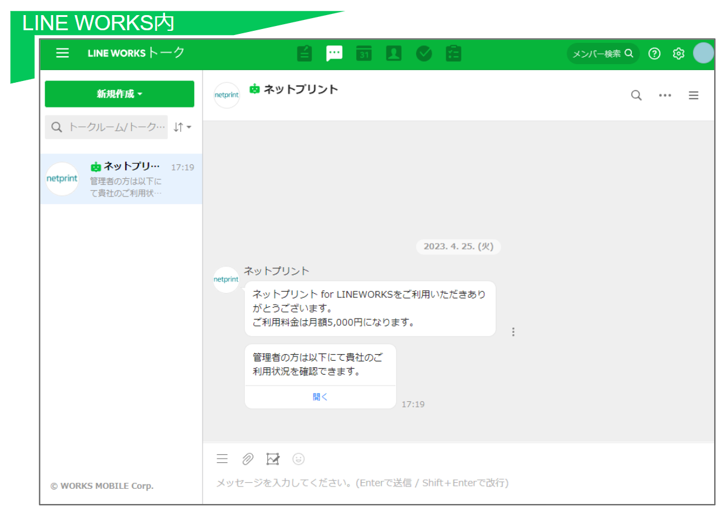Viewport: 725px width, 510px height.
Task: Click the first message bubble about 月額5,000円
Action: pos(370,308)
